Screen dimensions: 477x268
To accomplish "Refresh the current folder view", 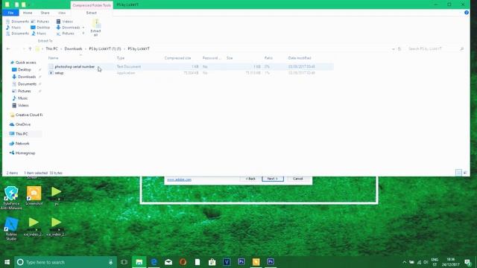I will click(x=399, y=49).
